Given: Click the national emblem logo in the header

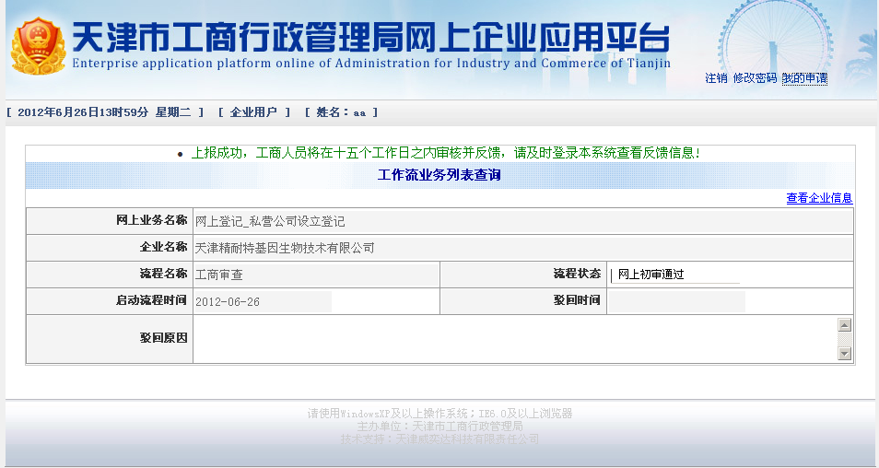Looking at the screenshot, I should click(38, 45).
